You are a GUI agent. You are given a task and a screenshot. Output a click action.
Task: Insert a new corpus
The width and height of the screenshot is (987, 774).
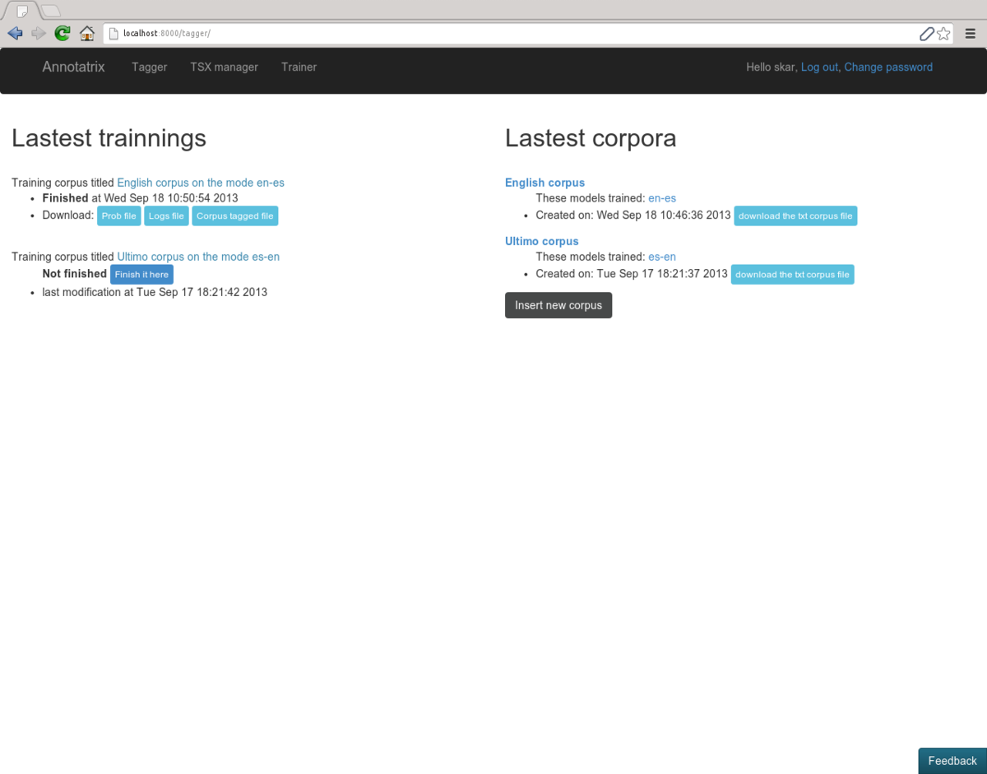pos(558,305)
